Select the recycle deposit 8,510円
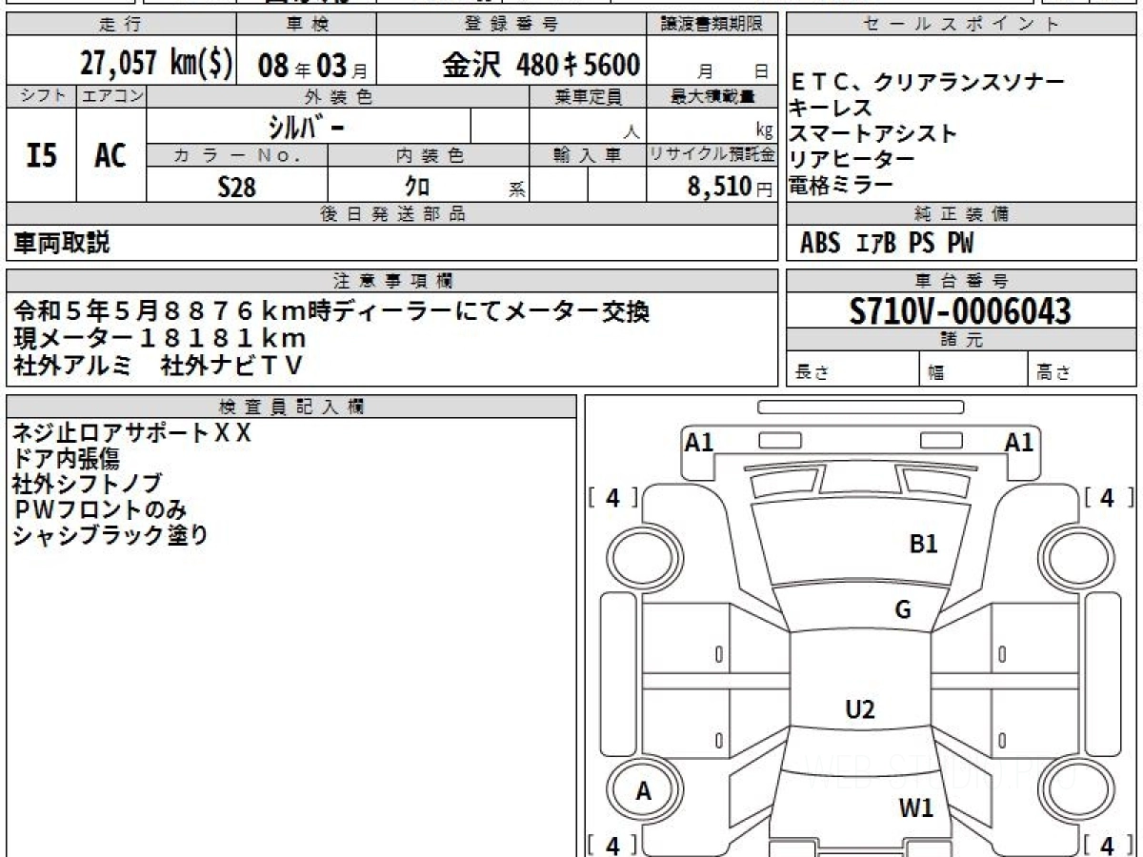This screenshot has width=1143, height=857. click(x=731, y=187)
